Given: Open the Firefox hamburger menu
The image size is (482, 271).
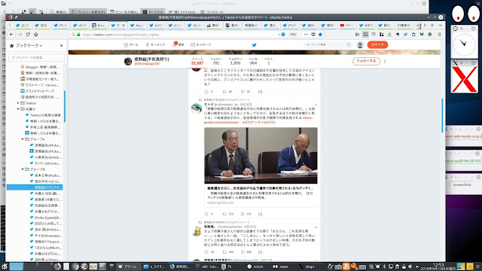Looking at the screenshot, I should click(x=440, y=35).
